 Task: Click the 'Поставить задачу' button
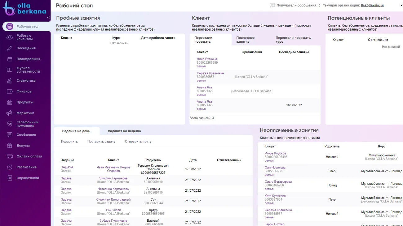coord(101,142)
